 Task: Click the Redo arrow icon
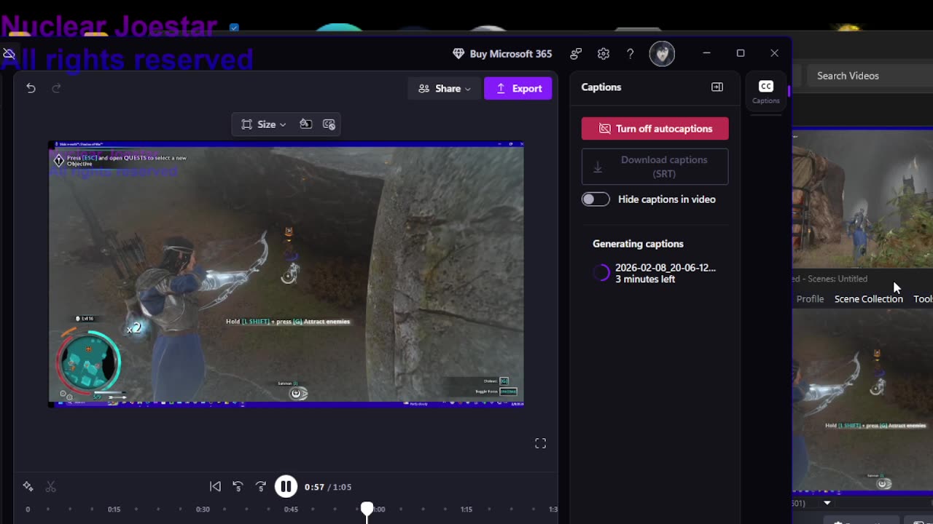click(x=56, y=88)
